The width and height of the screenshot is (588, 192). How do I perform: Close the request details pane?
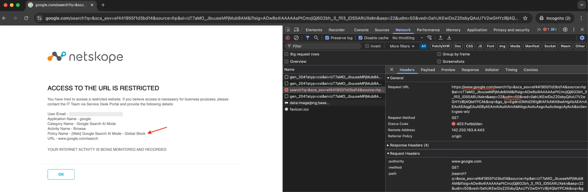pos(392,70)
